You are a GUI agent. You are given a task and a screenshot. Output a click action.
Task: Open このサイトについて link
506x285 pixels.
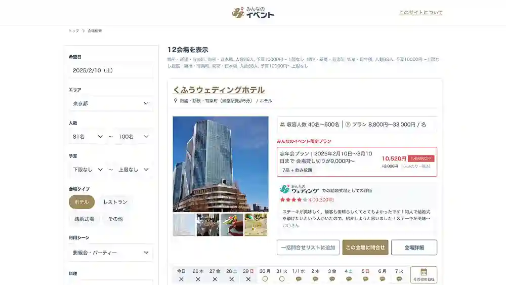click(x=420, y=13)
